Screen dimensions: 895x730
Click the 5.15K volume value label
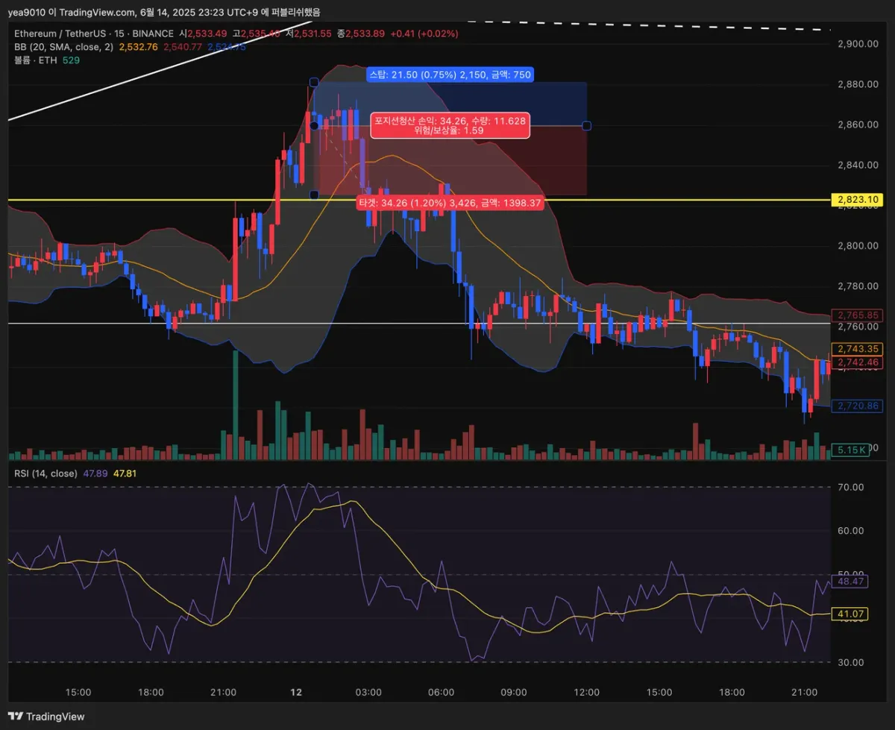point(851,450)
